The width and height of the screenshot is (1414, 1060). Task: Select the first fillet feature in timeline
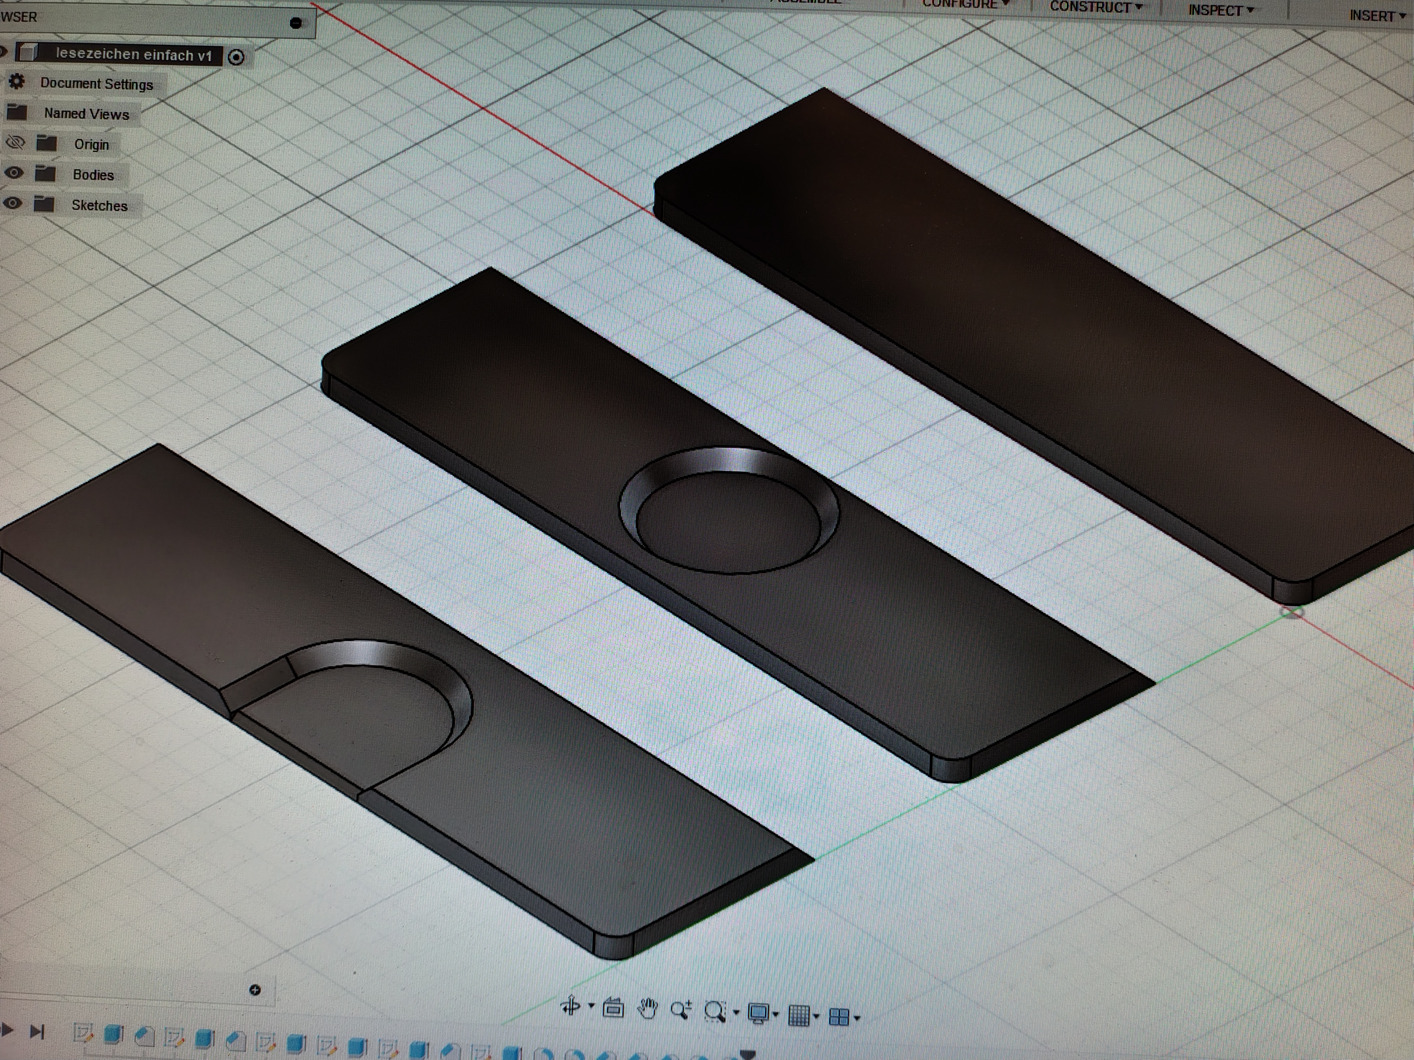tap(144, 1036)
